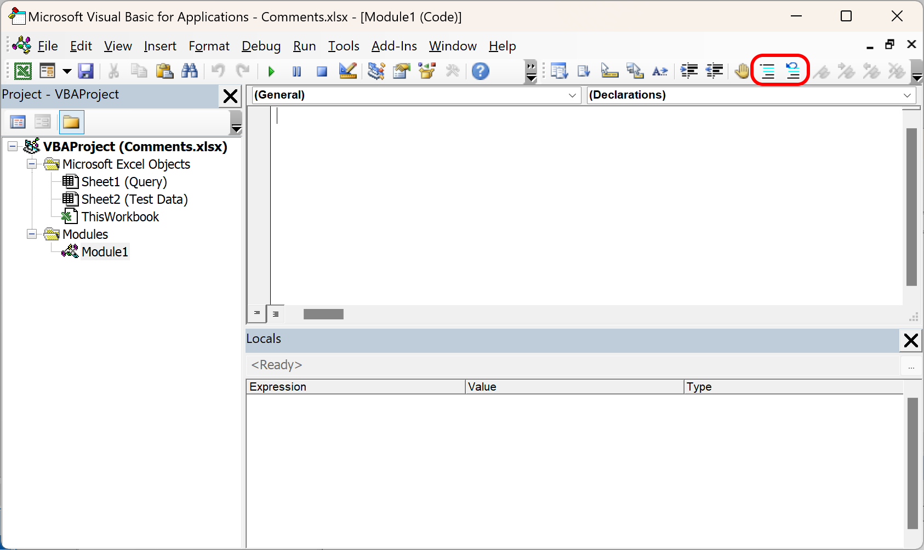
Task: Close the Project - VBAProject panel
Action: (x=231, y=96)
